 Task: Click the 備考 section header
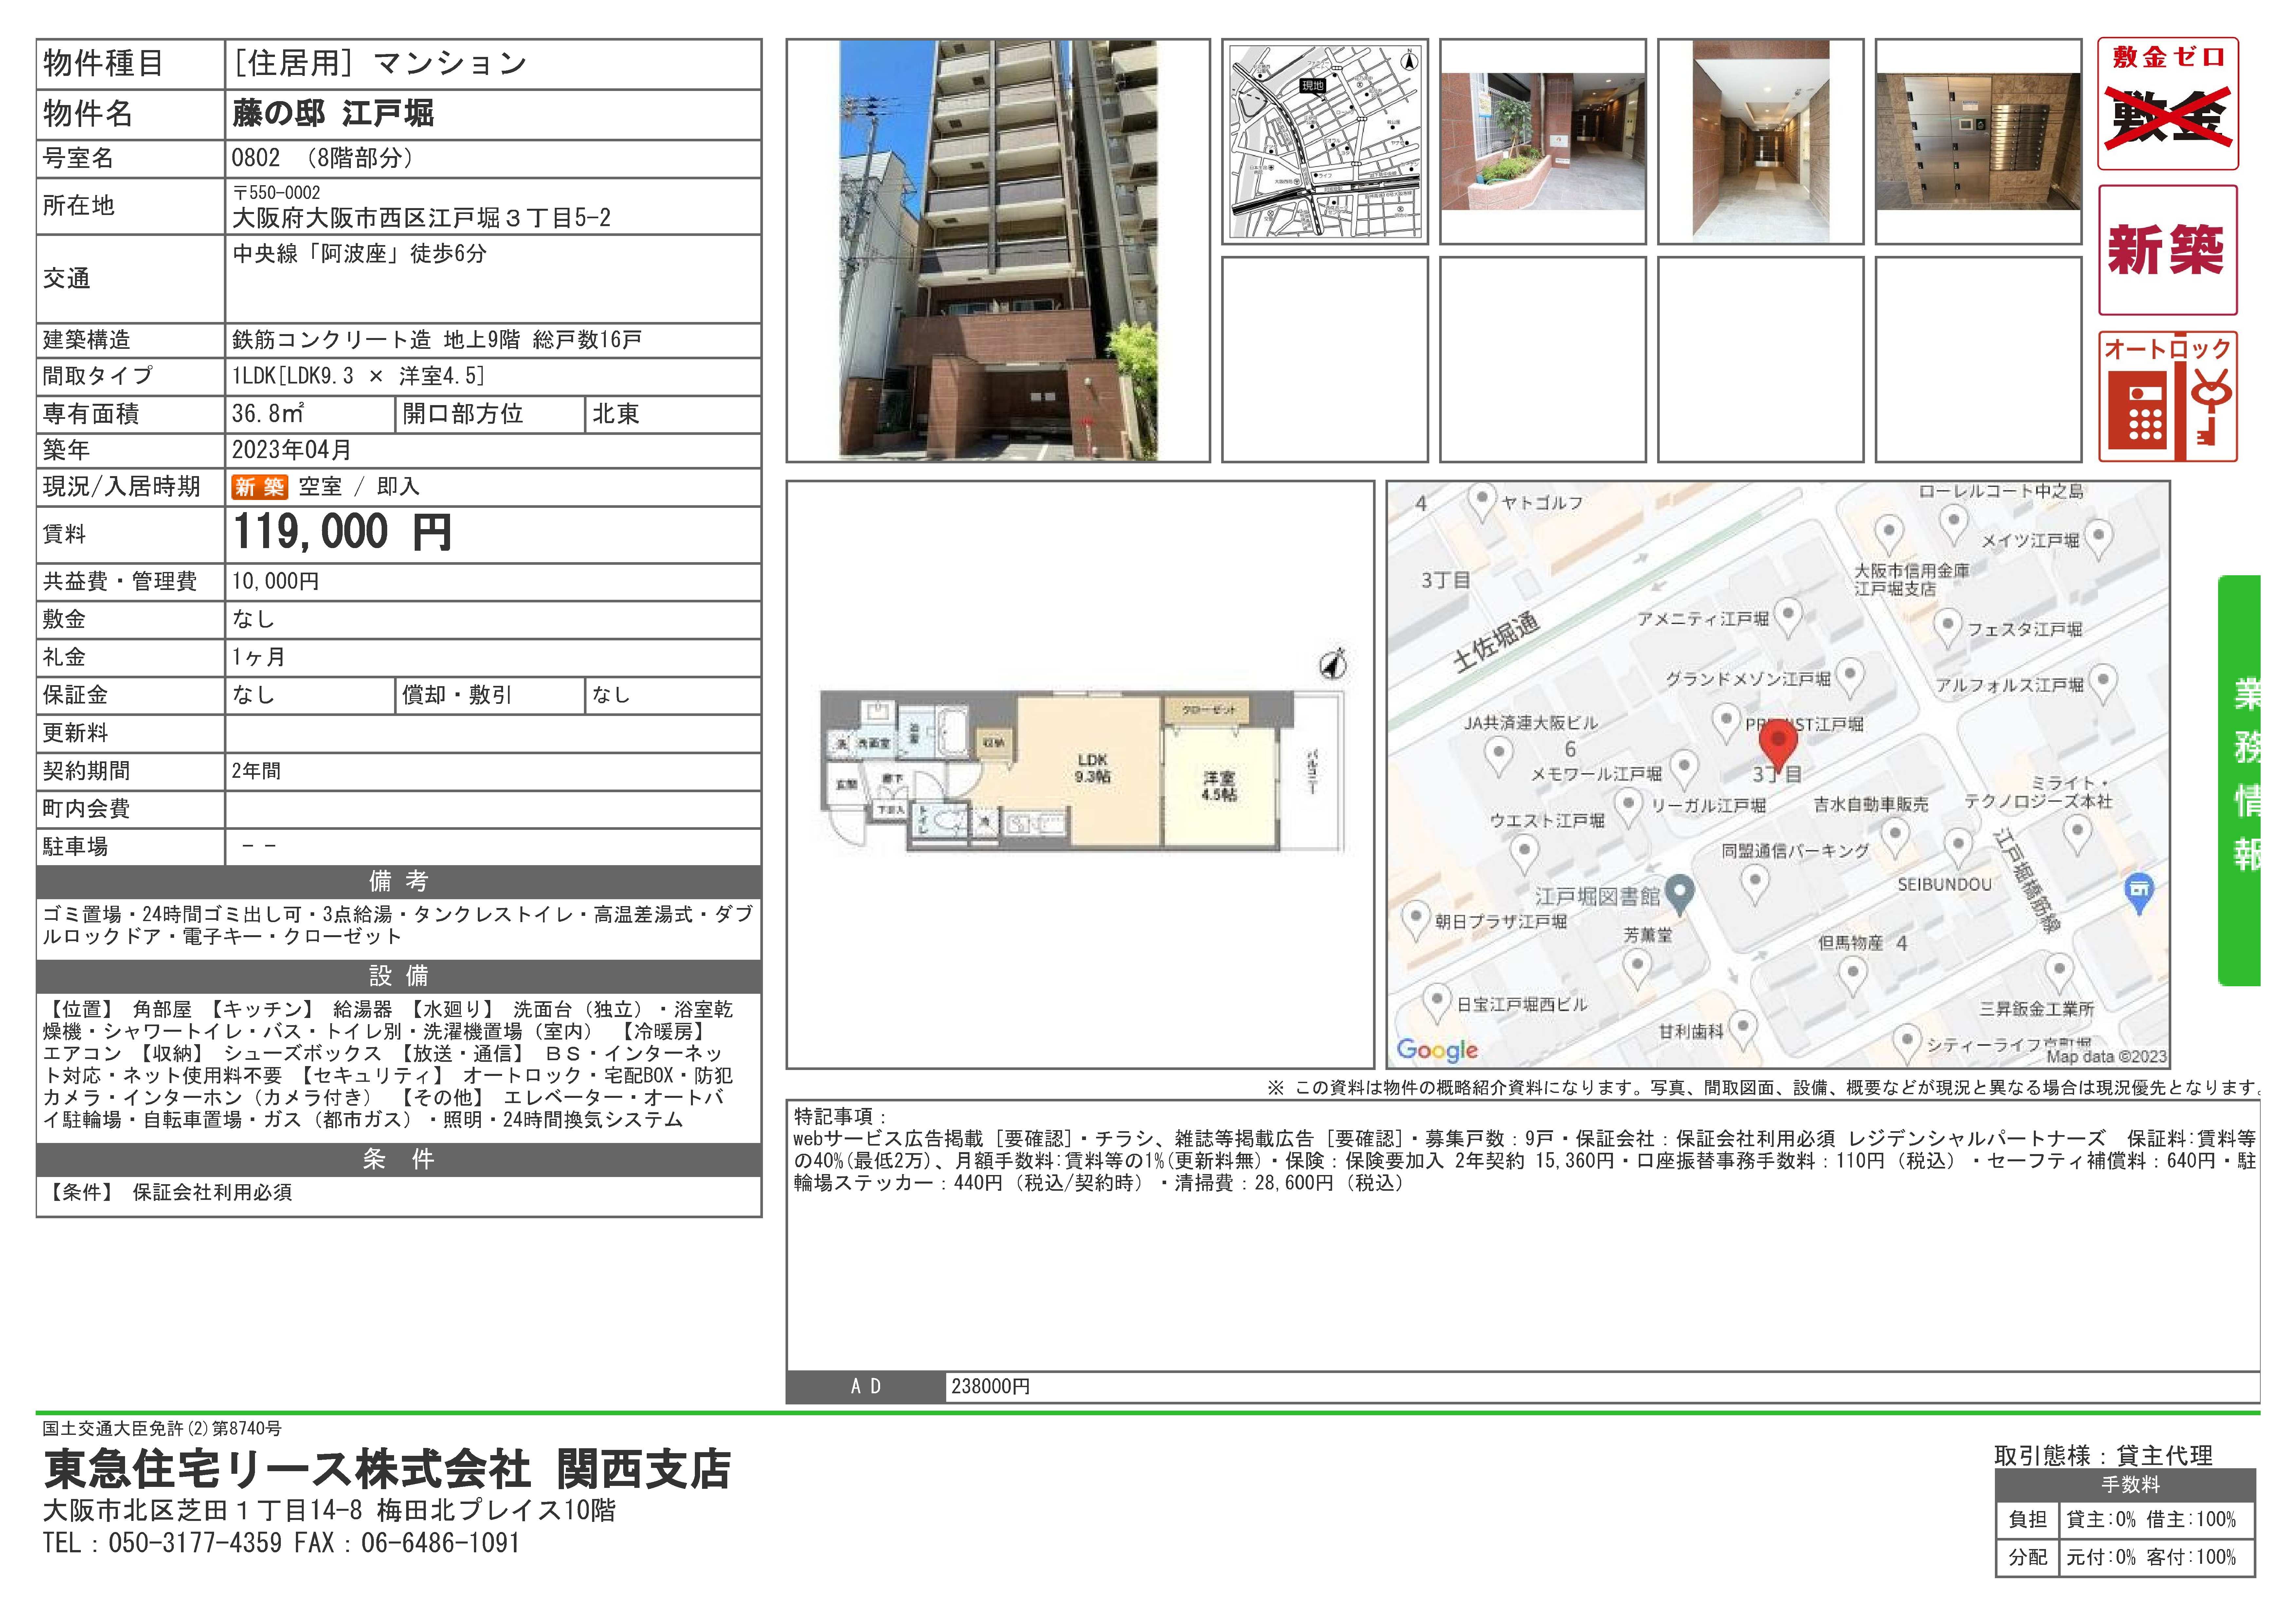[x=399, y=881]
